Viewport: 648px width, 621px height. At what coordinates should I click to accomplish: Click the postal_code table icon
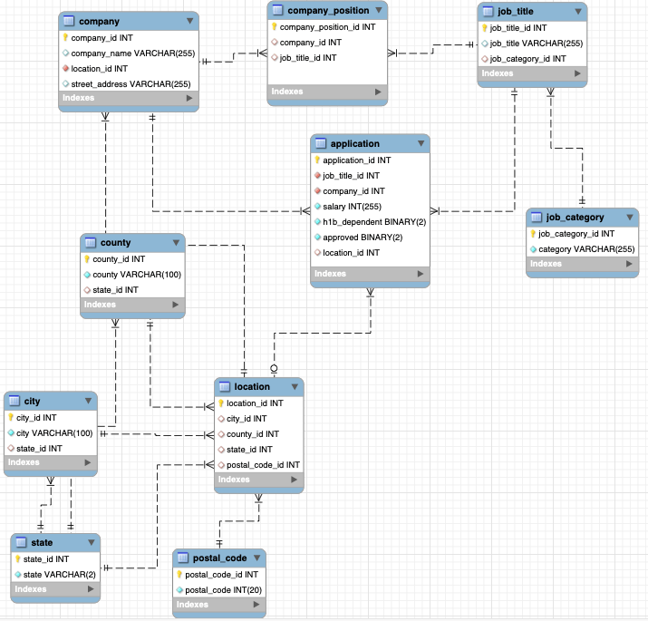[183, 558]
